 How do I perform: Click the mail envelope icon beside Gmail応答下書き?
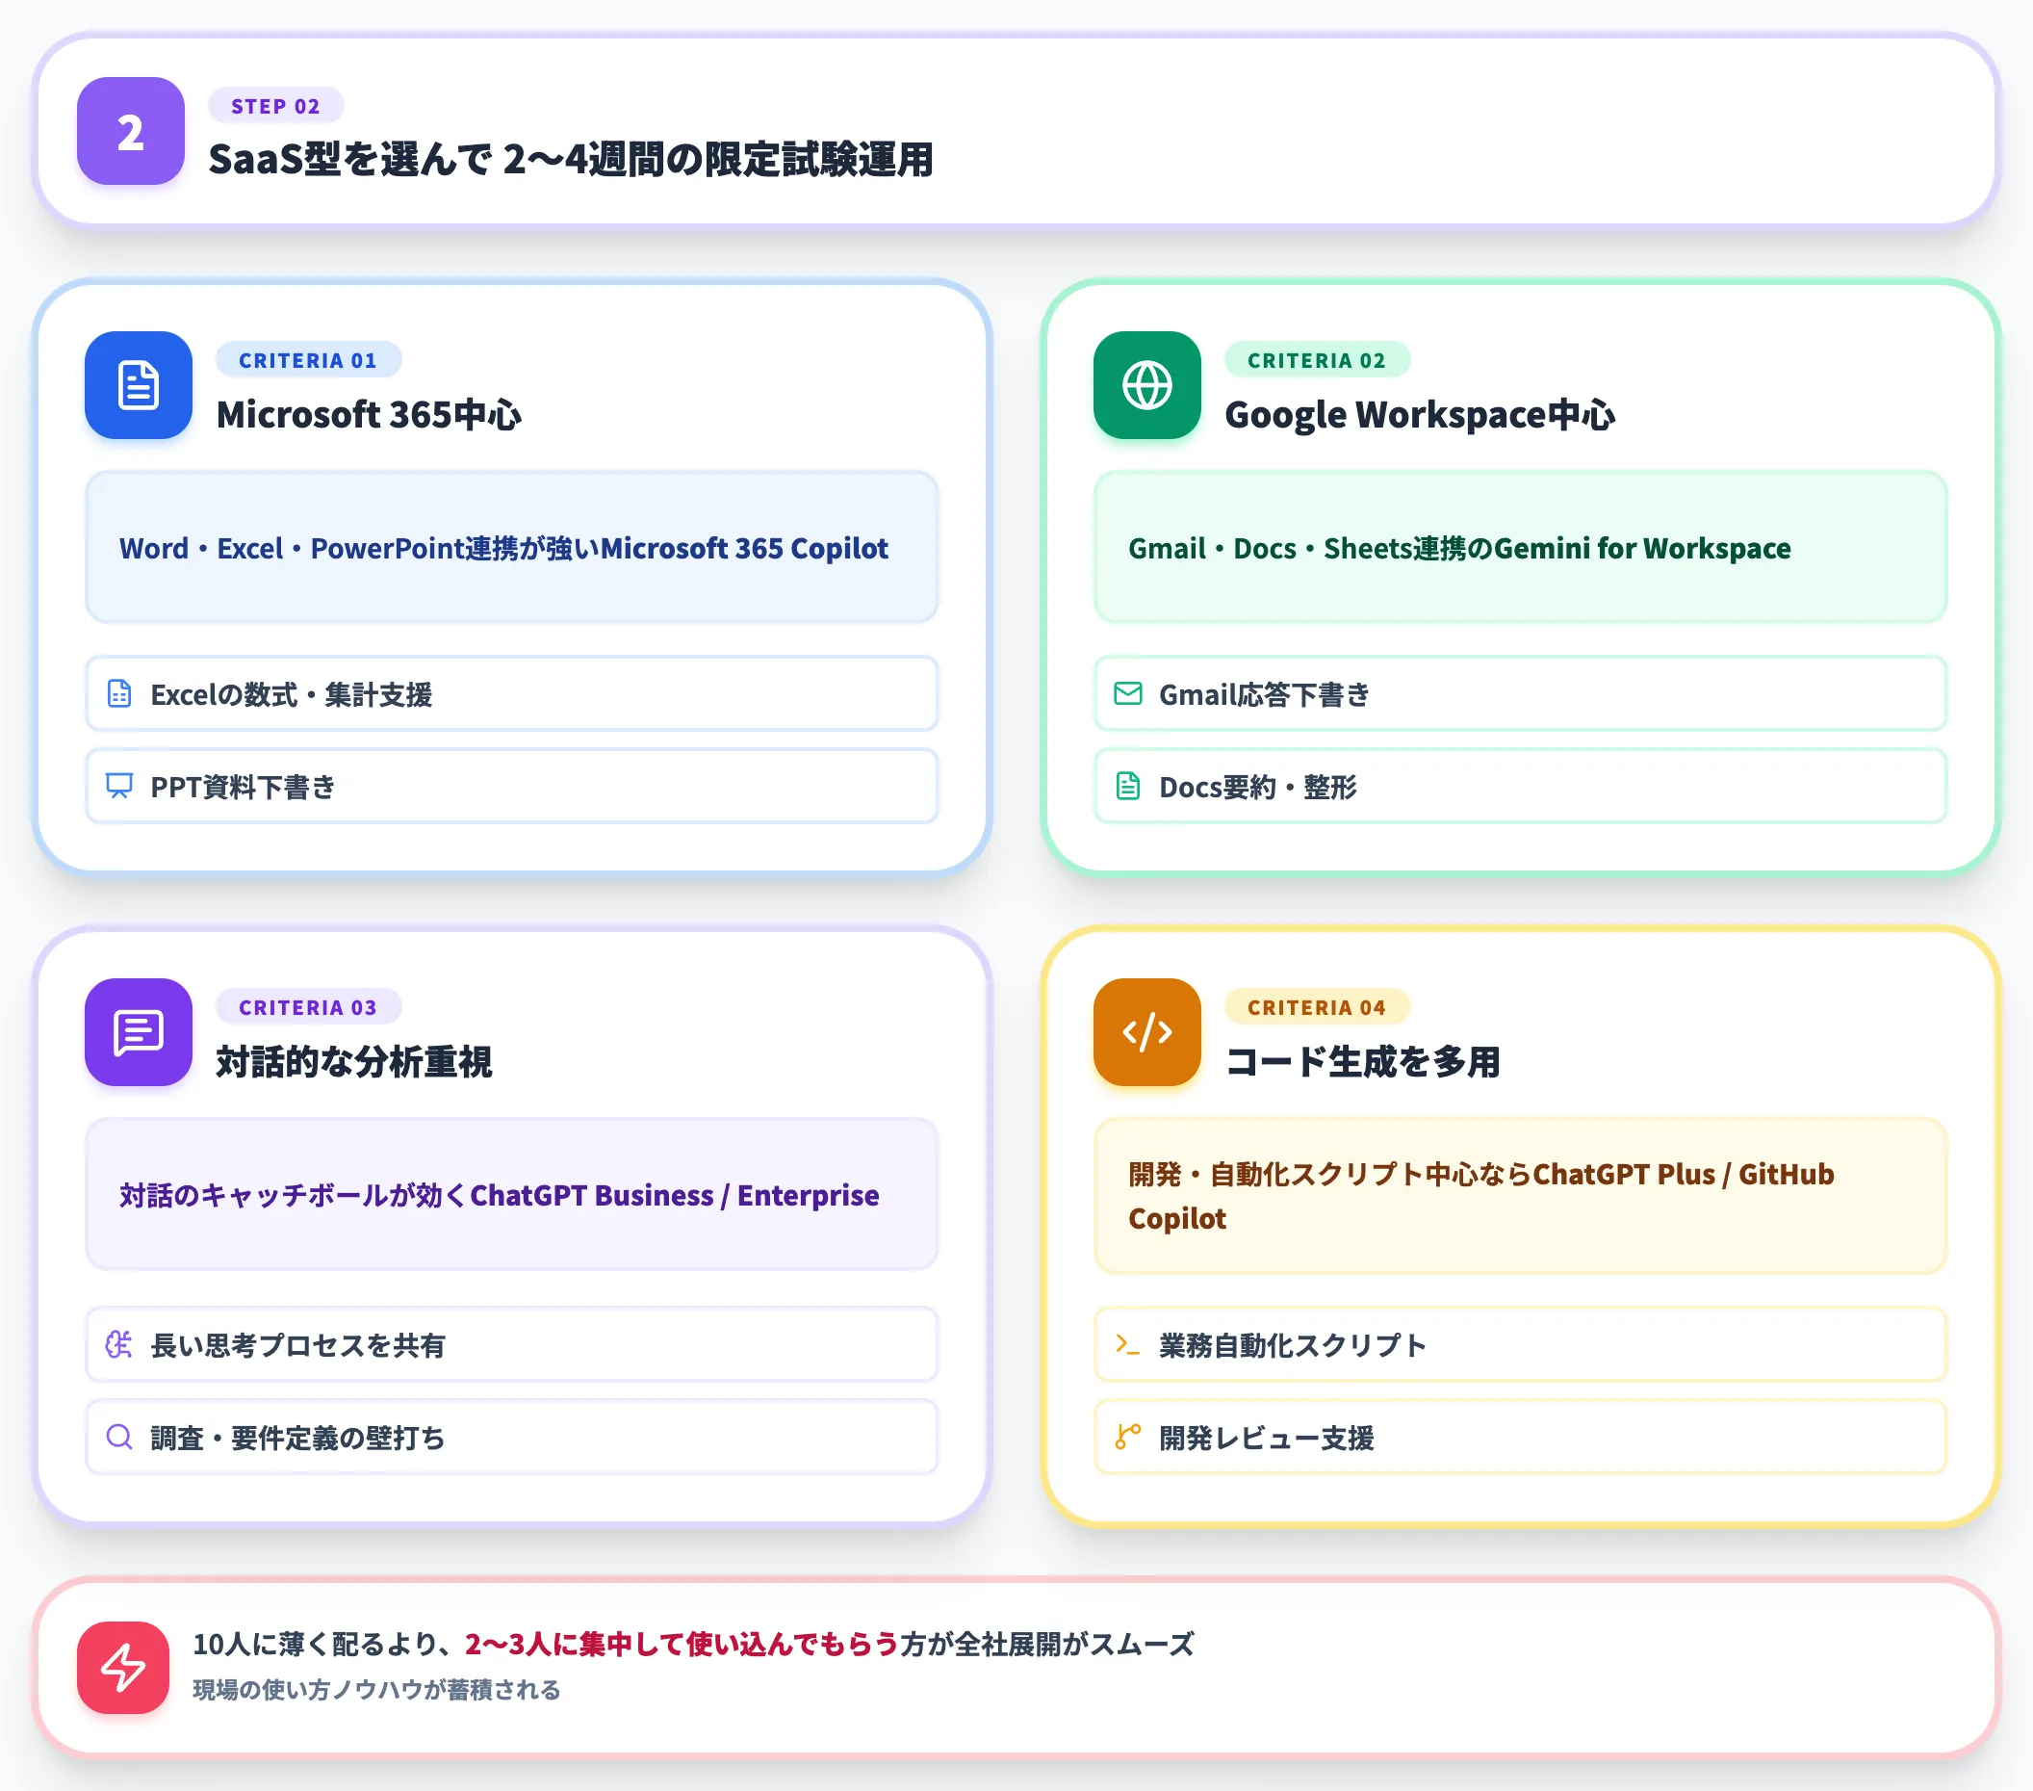tap(1128, 693)
